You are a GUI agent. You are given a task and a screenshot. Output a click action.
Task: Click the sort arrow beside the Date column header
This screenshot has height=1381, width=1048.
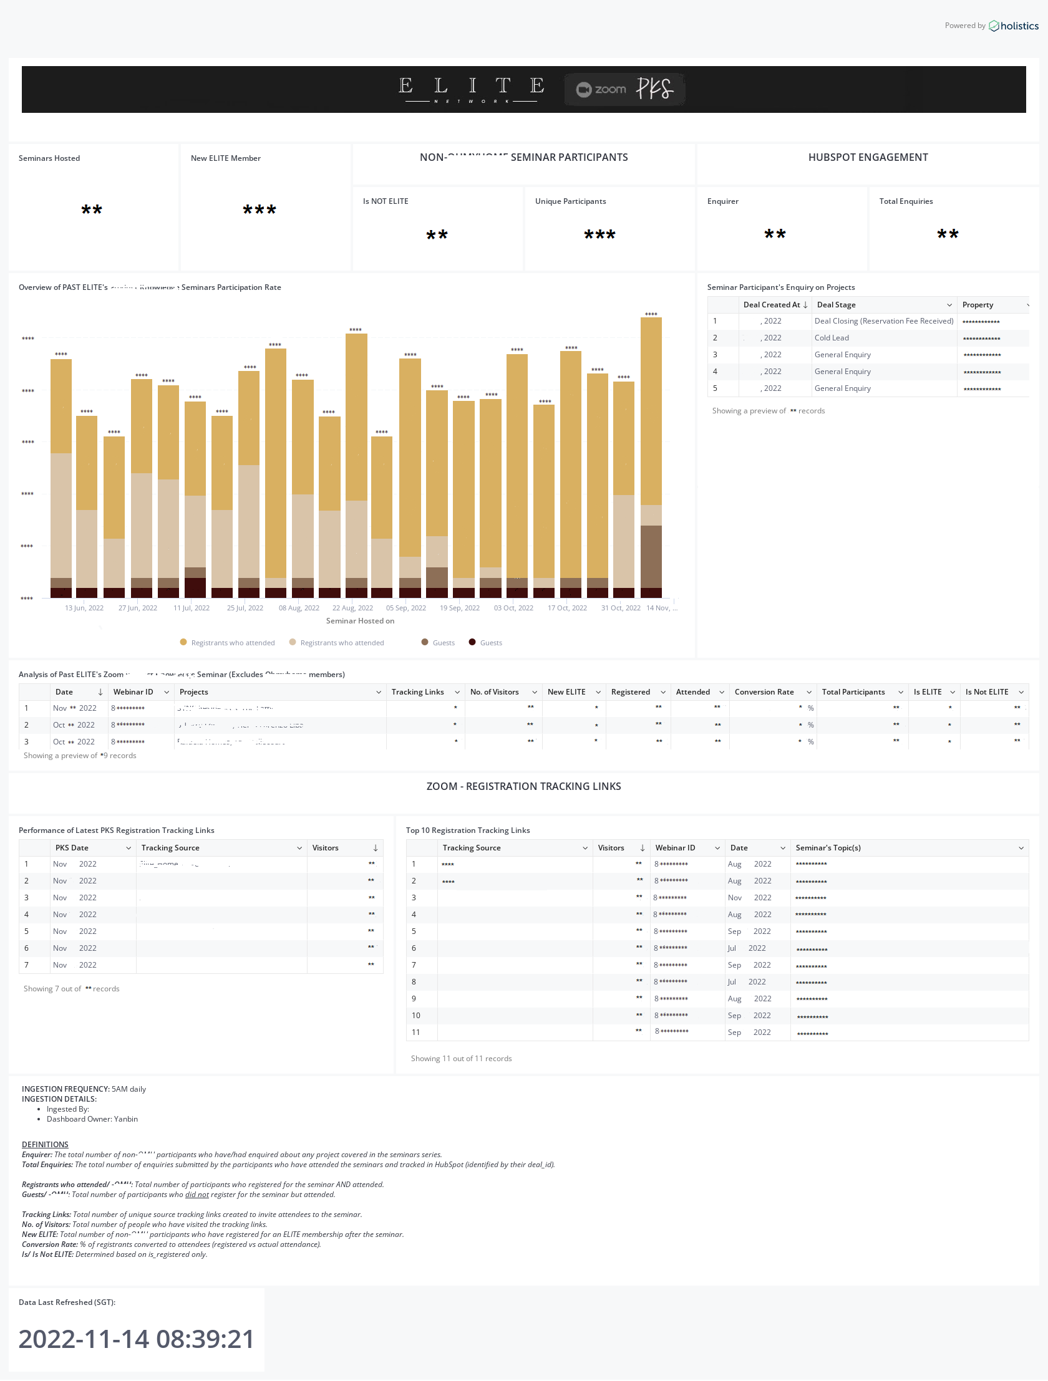[x=100, y=692]
